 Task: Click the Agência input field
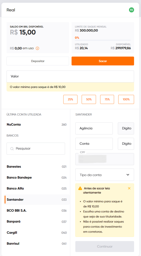(94, 128)
